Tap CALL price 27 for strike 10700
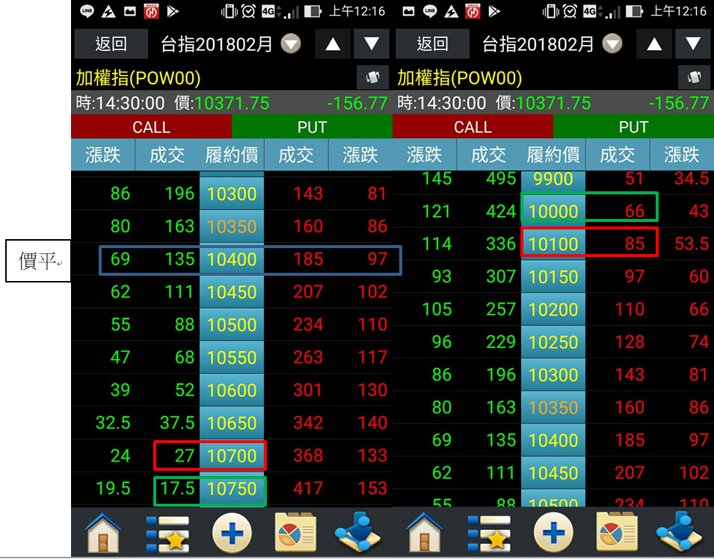The height and width of the screenshot is (559, 714). (x=185, y=456)
